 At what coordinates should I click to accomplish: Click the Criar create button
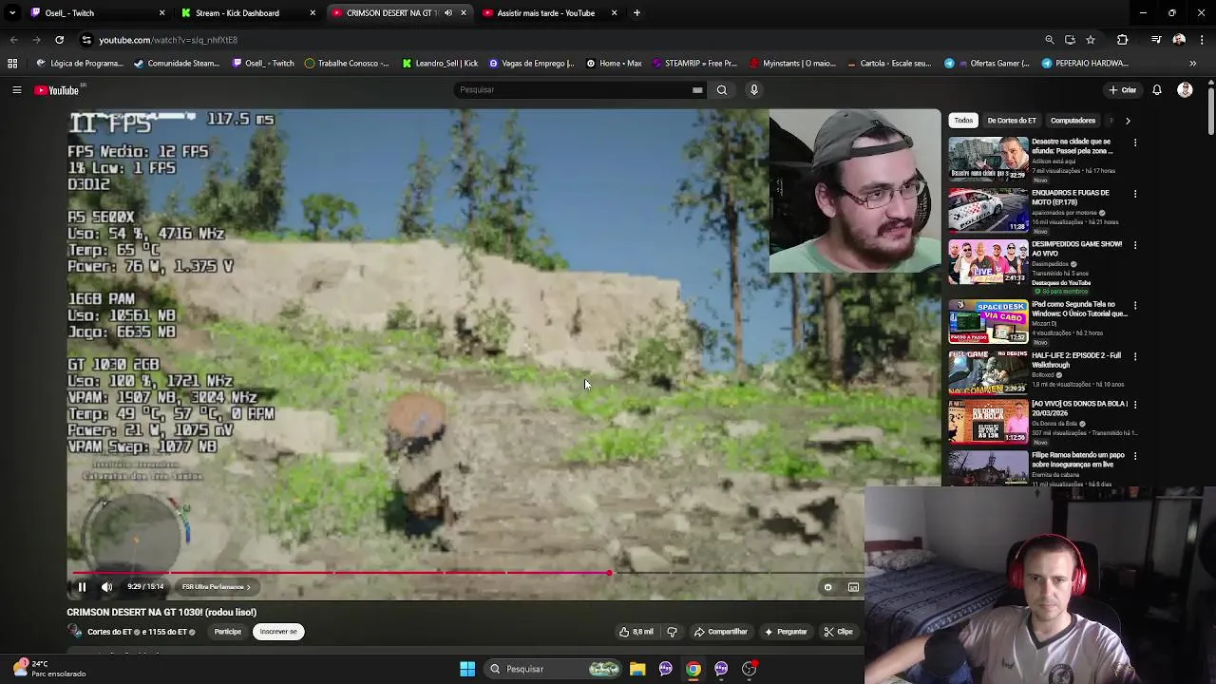[x=1123, y=90]
